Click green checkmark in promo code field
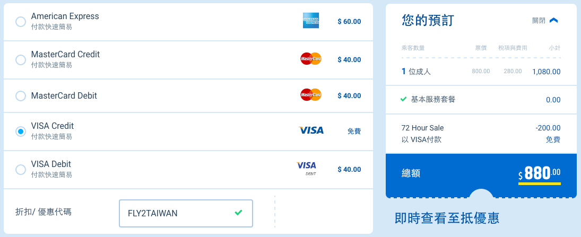581x237 pixels. click(x=238, y=213)
